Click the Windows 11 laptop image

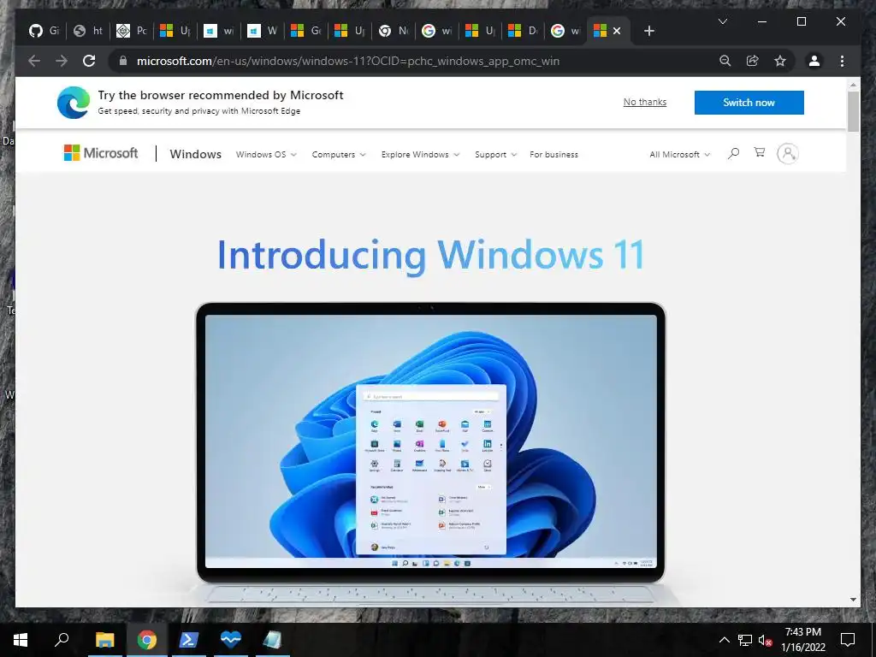point(430,453)
